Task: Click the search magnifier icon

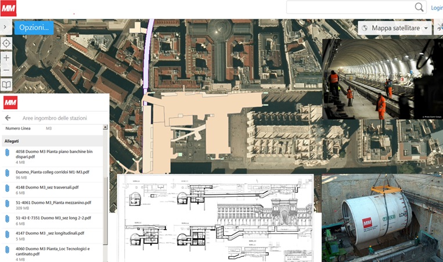Action: 419,8
